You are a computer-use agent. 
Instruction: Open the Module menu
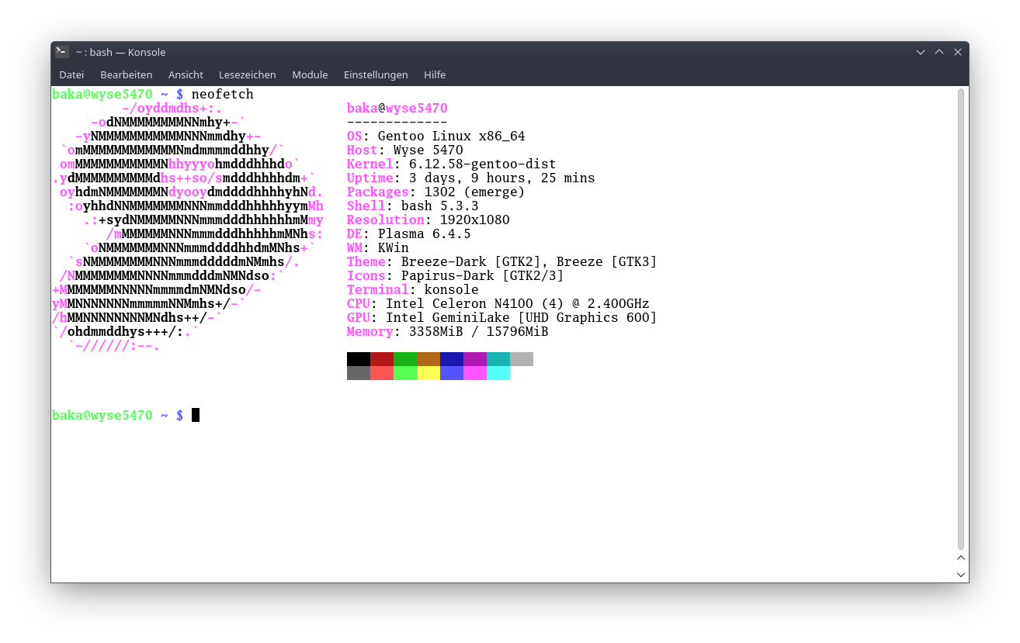pyautogui.click(x=310, y=75)
